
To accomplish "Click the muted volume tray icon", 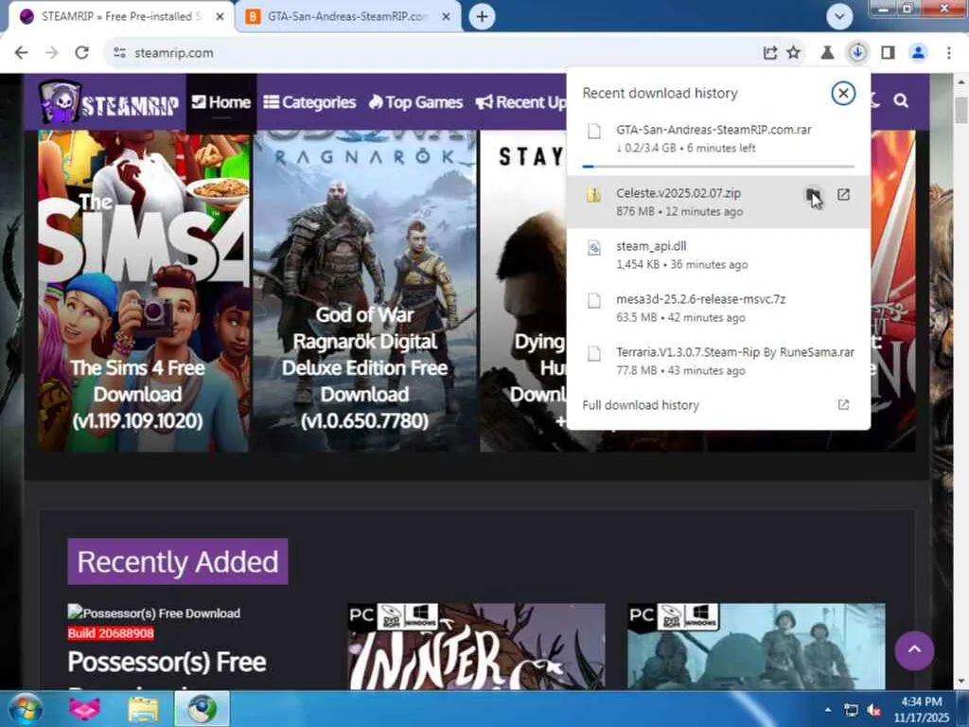I will [x=873, y=710].
